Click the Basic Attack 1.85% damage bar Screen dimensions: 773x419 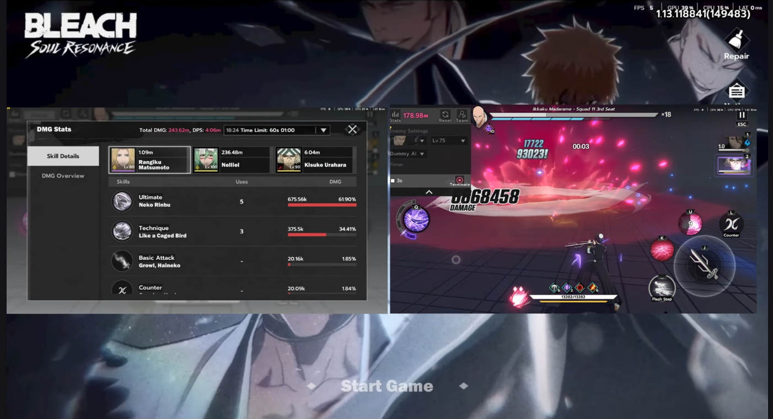322,264
